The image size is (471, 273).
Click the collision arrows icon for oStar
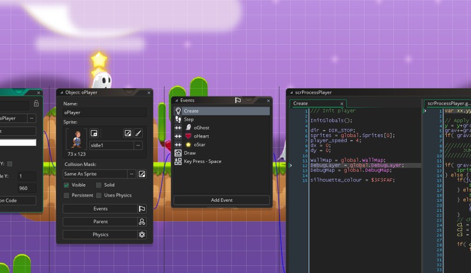178,145
